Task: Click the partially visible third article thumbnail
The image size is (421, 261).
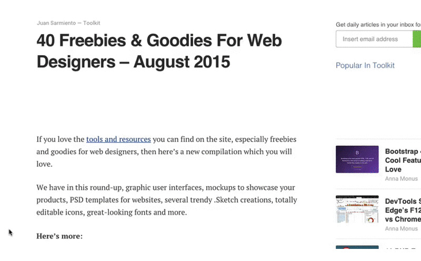Action: [357, 247]
